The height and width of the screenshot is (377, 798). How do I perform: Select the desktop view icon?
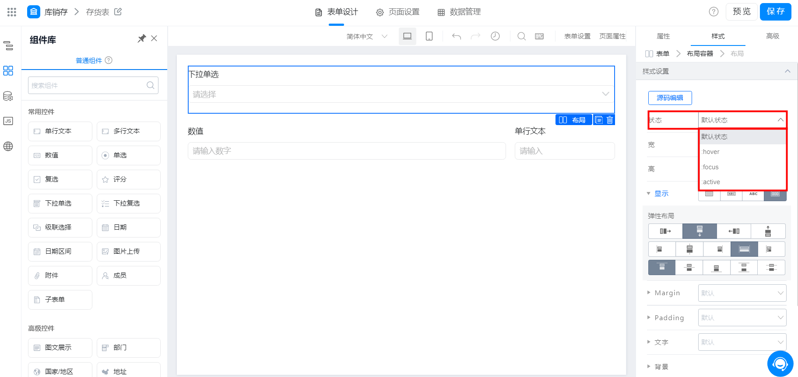point(407,36)
